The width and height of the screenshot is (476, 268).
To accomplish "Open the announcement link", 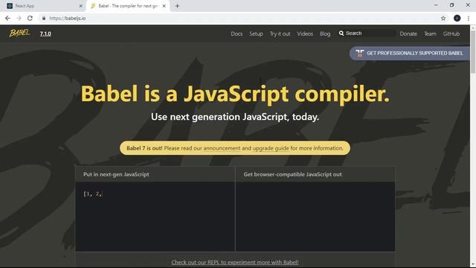I will [x=222, y=148].
